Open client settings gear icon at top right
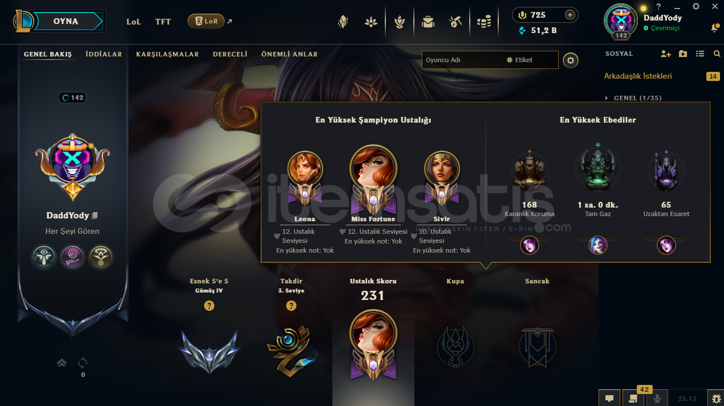This screenshot has width=724, height=406. 696,6
